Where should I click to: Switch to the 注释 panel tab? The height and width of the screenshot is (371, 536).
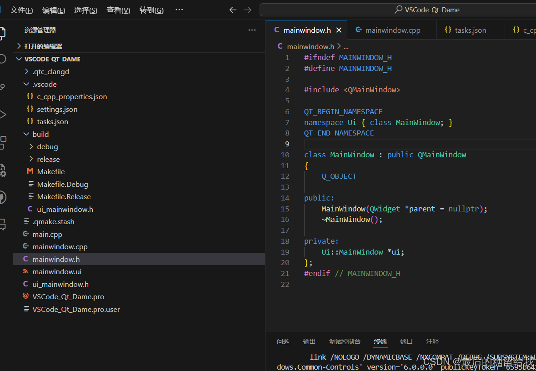(x=432, y=341)
